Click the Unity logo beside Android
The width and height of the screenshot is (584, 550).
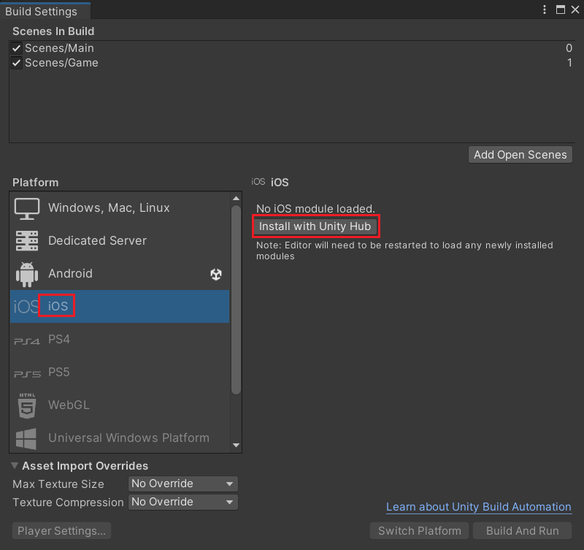point(216,274)
